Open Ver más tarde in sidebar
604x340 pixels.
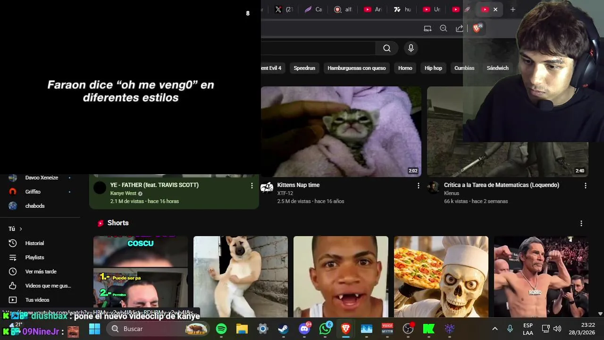click(x=40, y=272)
